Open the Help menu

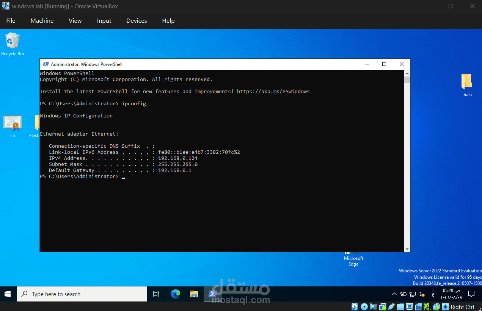click(168, 21)
